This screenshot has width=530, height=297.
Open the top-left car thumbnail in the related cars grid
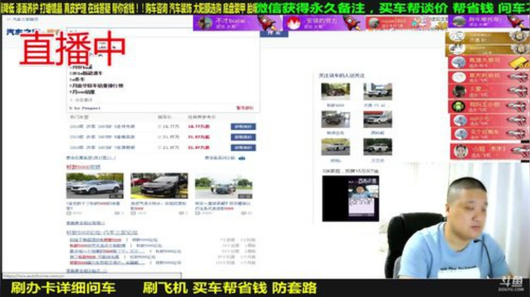(336, 91)
